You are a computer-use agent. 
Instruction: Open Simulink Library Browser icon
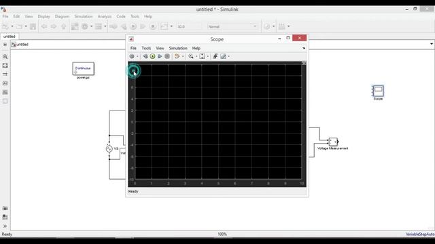pyautogui.click(x=75, y=26)
